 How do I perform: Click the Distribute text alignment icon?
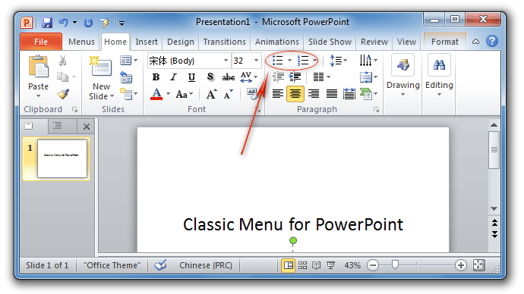(x=349, y=94)
